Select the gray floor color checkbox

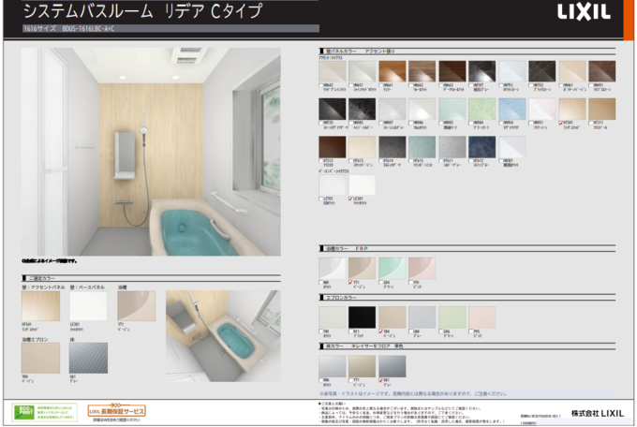[x=380, y=380]
